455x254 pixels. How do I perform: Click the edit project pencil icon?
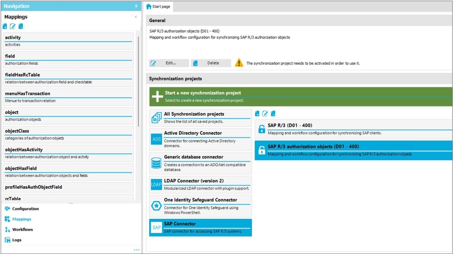pyautogui.click(x=264, y=113)
